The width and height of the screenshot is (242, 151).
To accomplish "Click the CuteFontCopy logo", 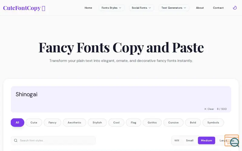I will pos(24,8).
